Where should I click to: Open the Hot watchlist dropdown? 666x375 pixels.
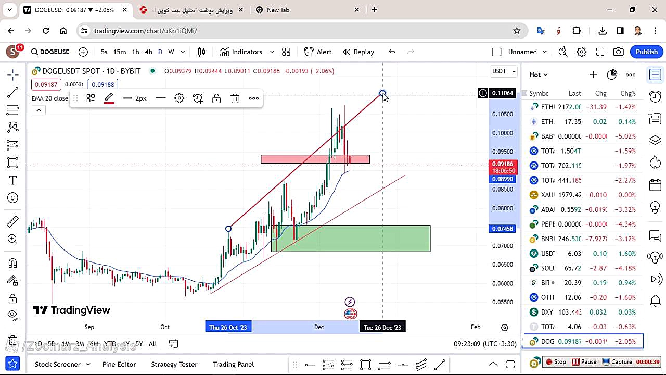[x=539, y=74]
